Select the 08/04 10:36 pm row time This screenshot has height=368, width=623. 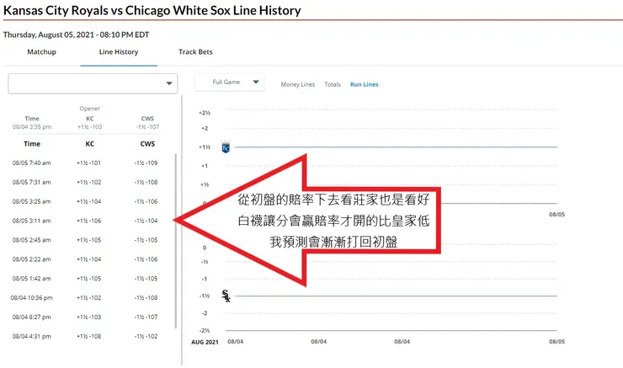tap(31, 297)
